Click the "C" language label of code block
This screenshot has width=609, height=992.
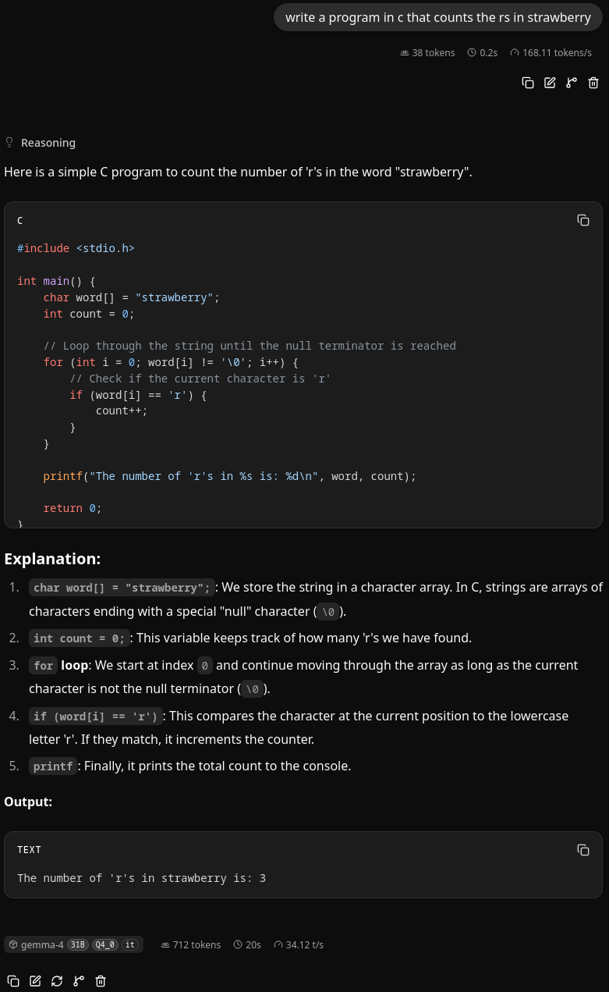[20, 221]
